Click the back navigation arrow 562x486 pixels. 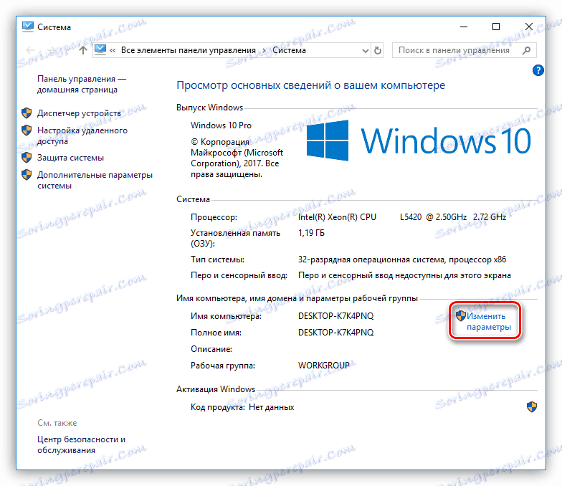pyautogui.click(x=30, y=50)
